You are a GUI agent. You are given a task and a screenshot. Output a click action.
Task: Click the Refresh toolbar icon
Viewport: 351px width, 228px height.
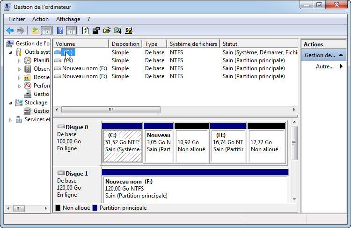click(x=85, y=30)
